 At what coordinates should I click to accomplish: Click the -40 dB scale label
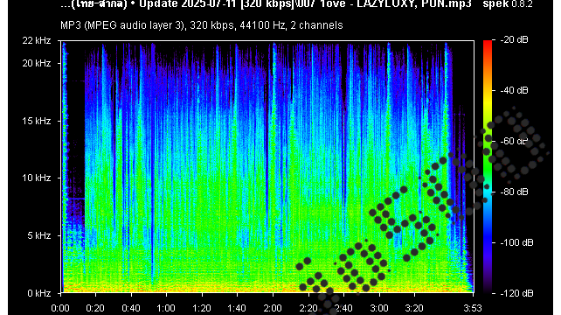[514, 90]
